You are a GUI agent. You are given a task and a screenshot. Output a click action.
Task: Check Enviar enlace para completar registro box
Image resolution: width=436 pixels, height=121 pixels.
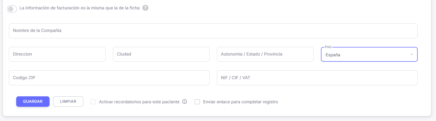coord(197,102)
